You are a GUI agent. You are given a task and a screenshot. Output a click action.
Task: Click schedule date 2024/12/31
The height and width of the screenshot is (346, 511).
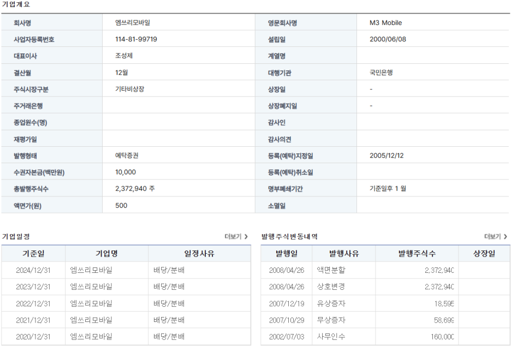(x=33, y=270)
